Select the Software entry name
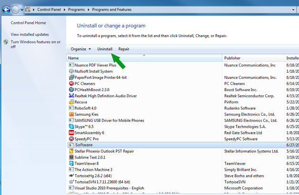299x195 pixels. coord(84,145)
